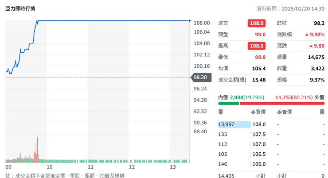Click the 開盤 value 99.0
The image size is (328, 178).
[x=260, y=35]
